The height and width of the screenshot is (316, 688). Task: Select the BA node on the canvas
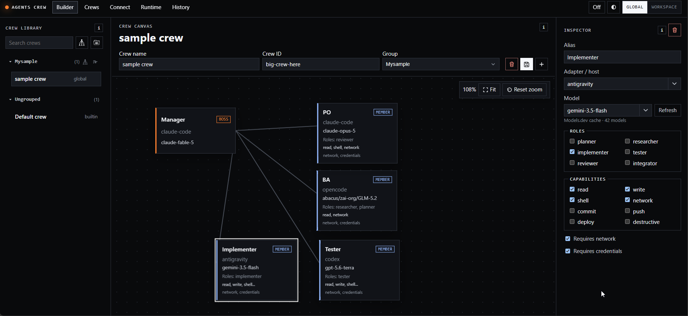(357, 201)
